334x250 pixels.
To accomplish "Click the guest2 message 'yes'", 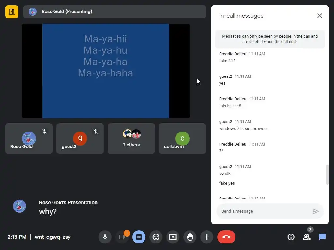I will coord(222,83).
